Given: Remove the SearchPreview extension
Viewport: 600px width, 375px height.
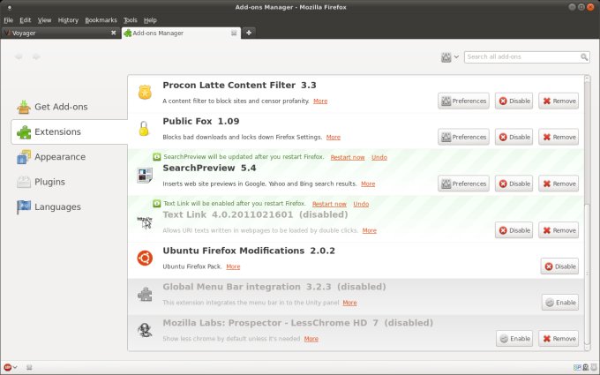Looking at the screenshot, I should (x=559, y=184).
